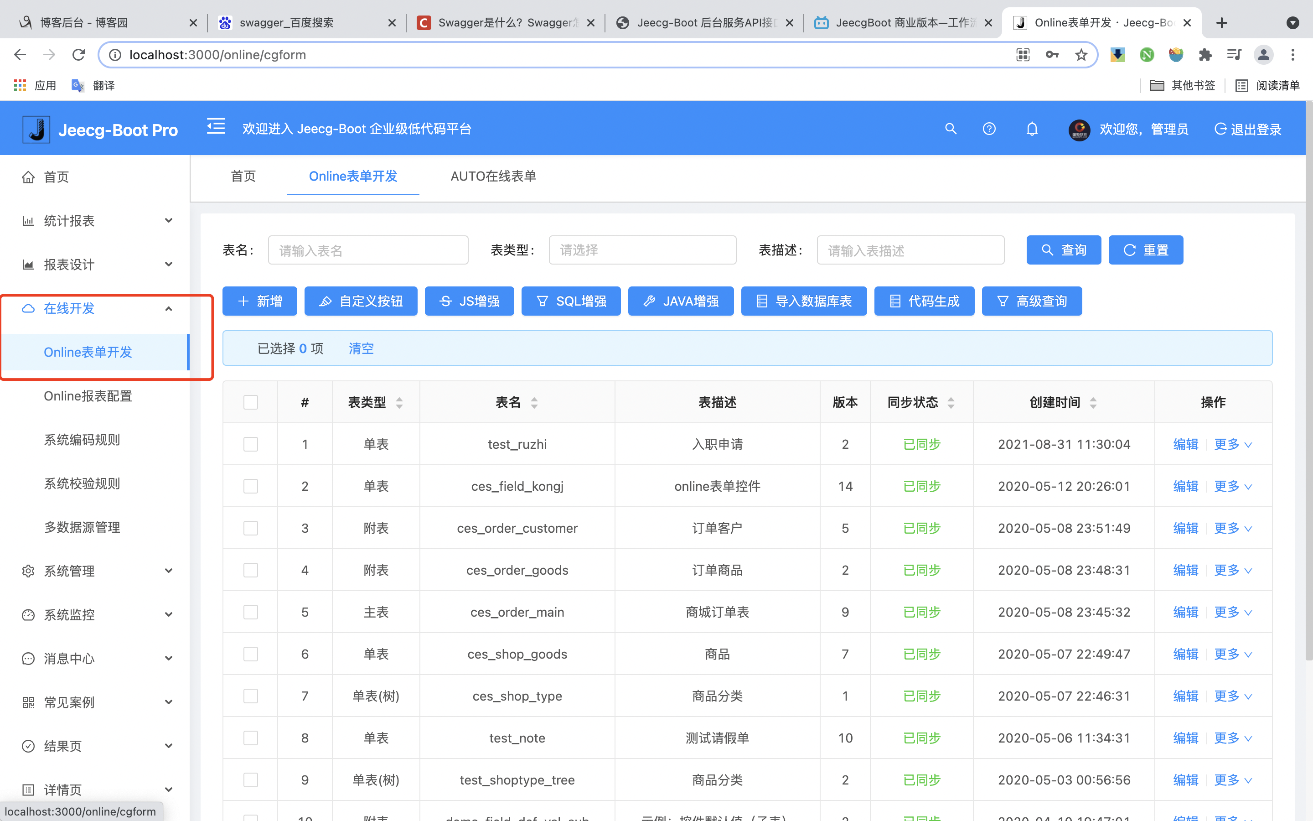Select the ces_order_main row checkbox
This screenshot has height=821, width=1313.
click(250, 612)
